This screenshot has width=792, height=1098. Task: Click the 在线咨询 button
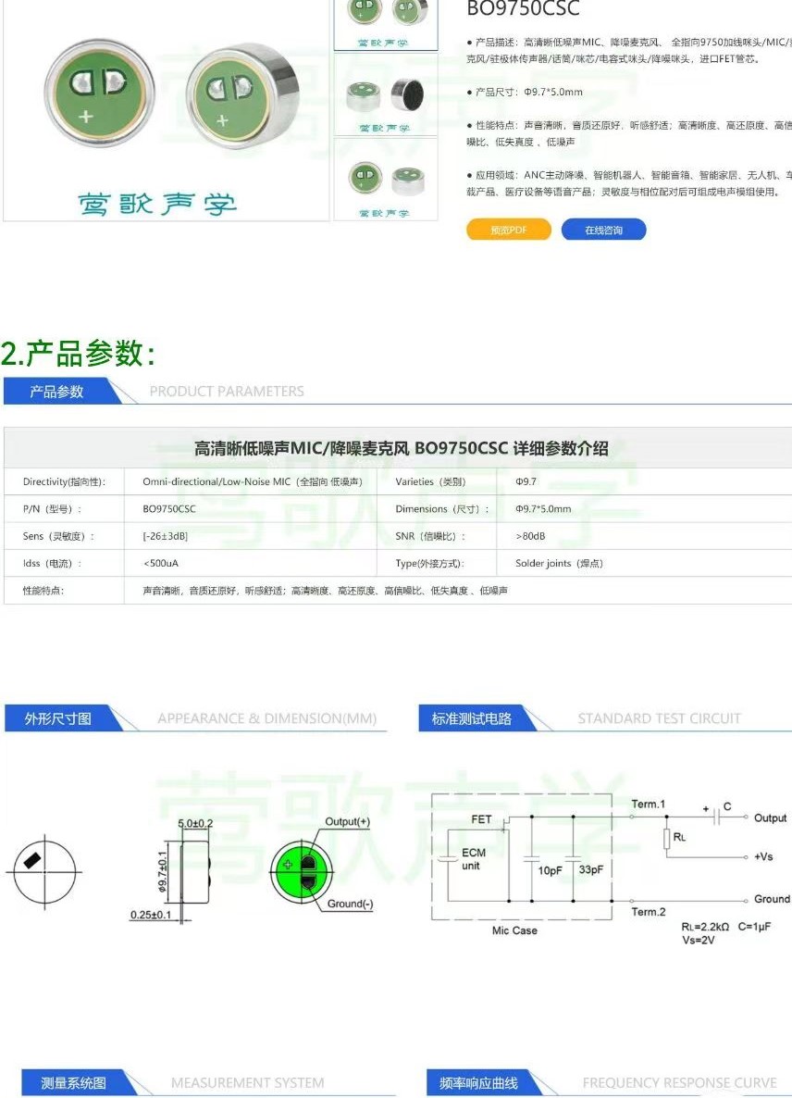click(x=605, y=229)
